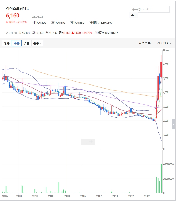This screenshot has width=176, height=201.
Task: Click the tallest green volume bar
Action: [161, 178]
